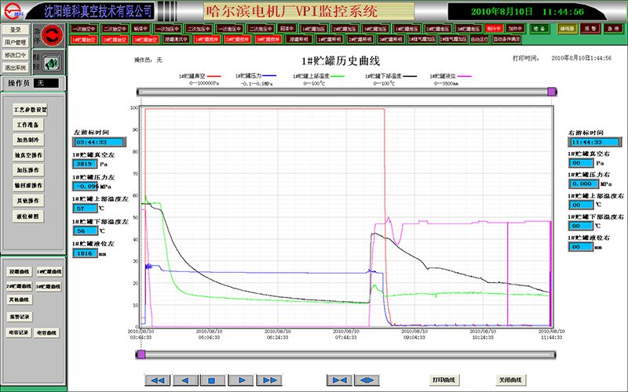Click the 打印曲线 print curve button
The width and height of the screenshot is (628, 392).
444,379
